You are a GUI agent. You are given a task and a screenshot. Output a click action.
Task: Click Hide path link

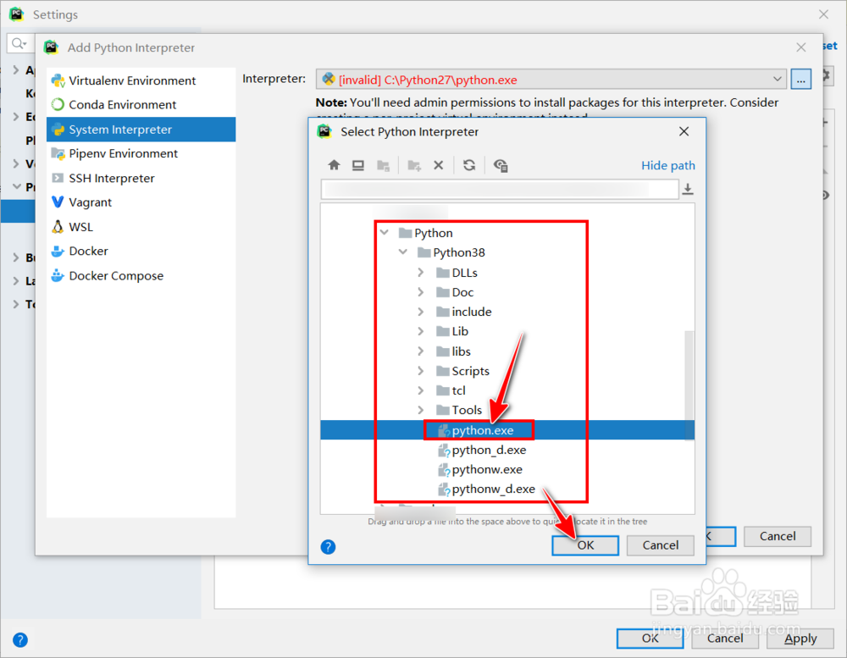coord(667,165)
